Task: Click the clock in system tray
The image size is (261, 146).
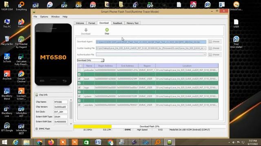Action: coord(253,142)
